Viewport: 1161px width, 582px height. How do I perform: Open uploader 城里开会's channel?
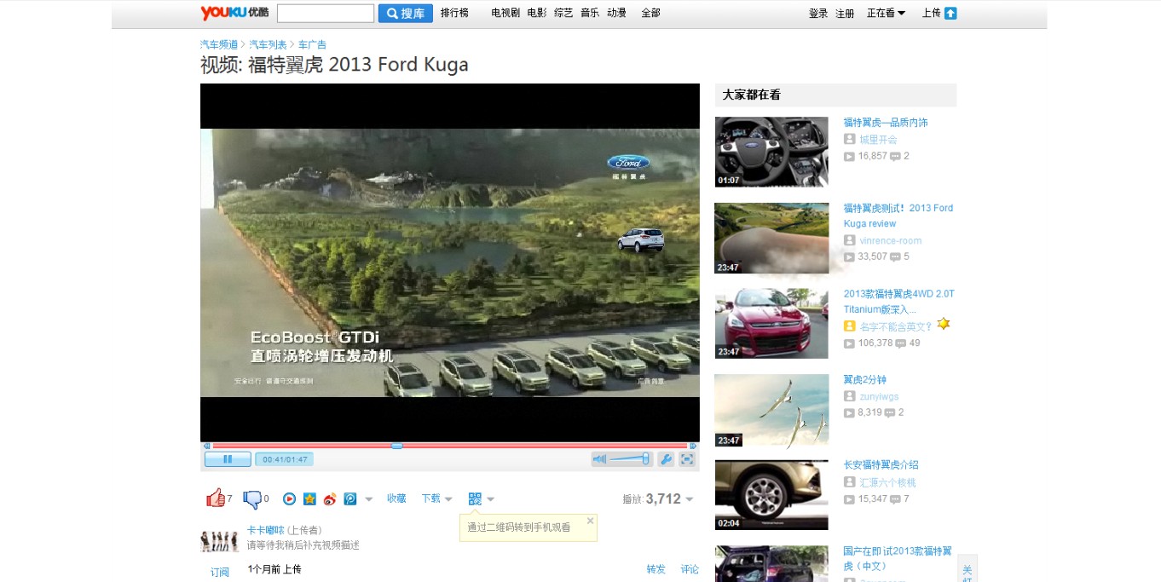point(878,140)
